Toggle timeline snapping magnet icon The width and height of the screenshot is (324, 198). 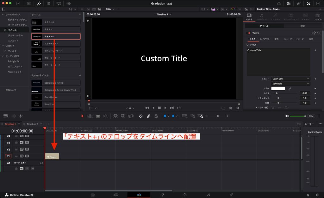pyautogui.click(x=141, y=116)
